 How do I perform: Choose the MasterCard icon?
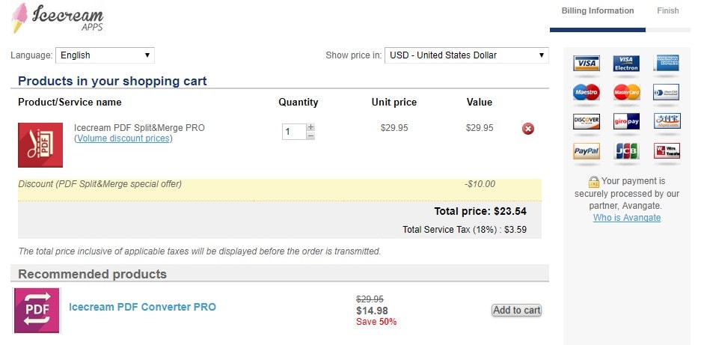(x=626, y=92)
